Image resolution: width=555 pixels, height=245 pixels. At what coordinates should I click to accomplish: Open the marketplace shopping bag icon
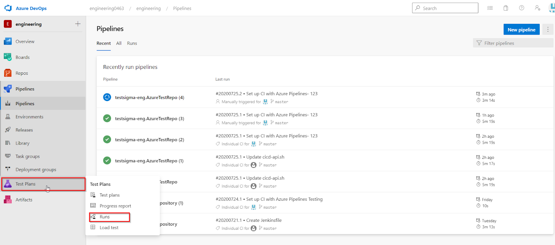tap(506, 8)
